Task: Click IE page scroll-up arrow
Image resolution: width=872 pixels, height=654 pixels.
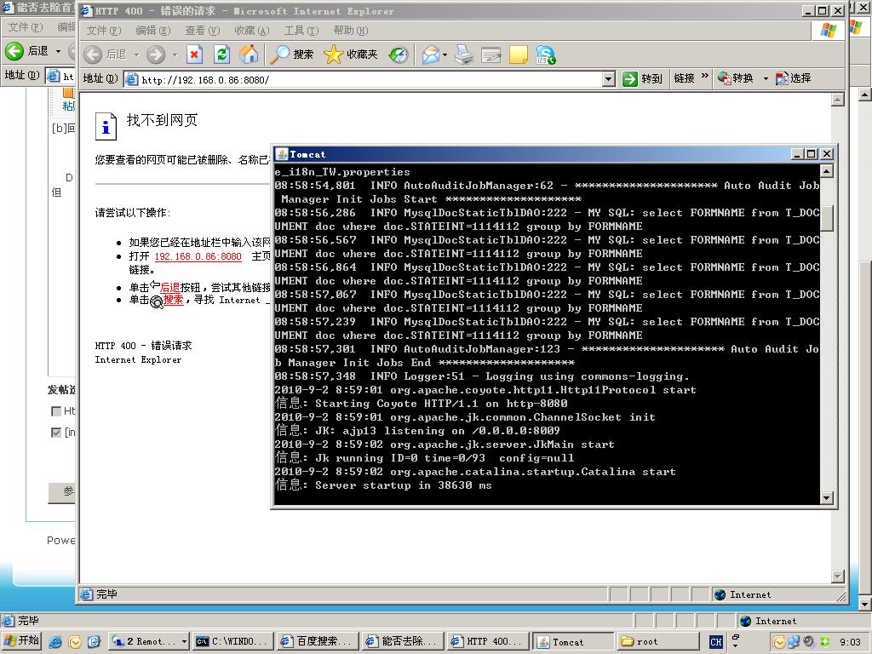Action: click(838, 100)
